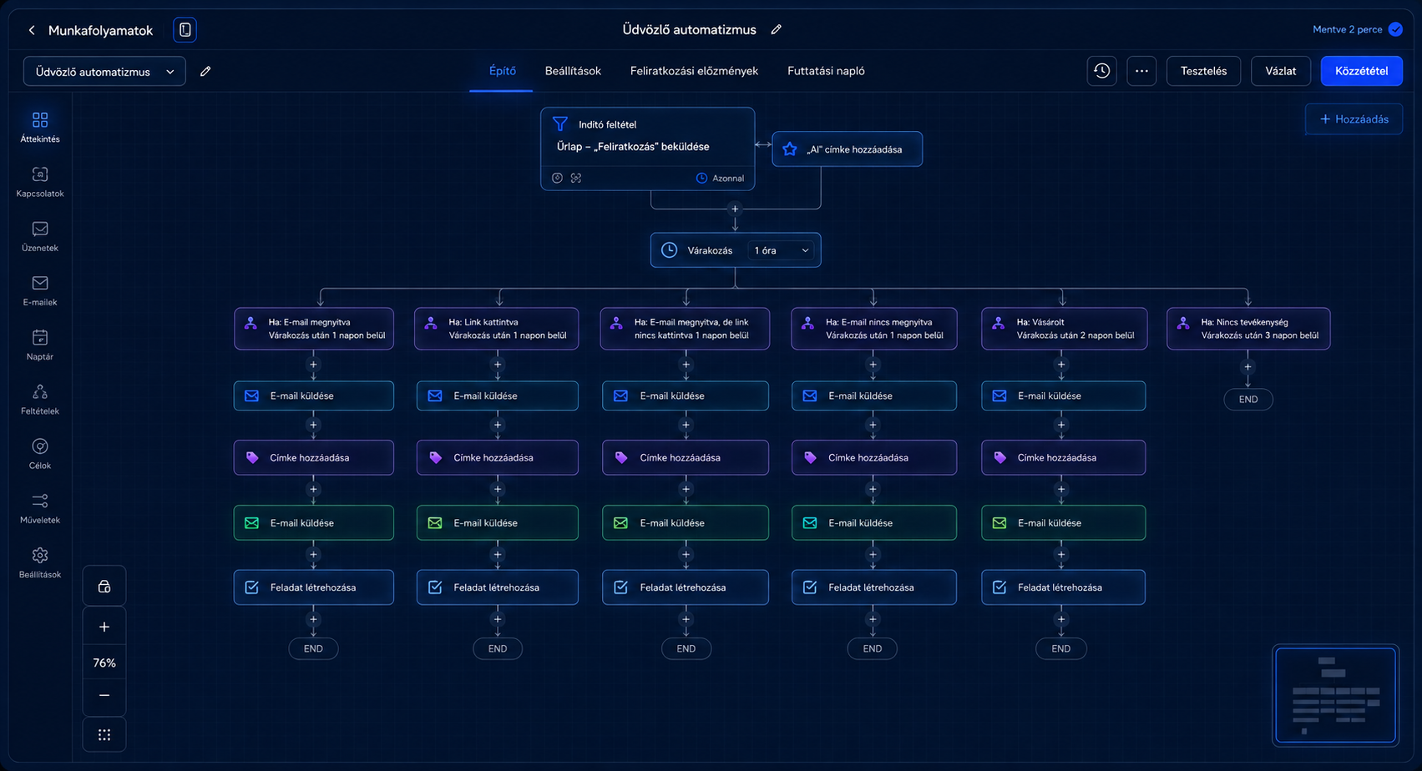
Task: Click the pencil icon beside the workflow dropdown
Action: 205,72
